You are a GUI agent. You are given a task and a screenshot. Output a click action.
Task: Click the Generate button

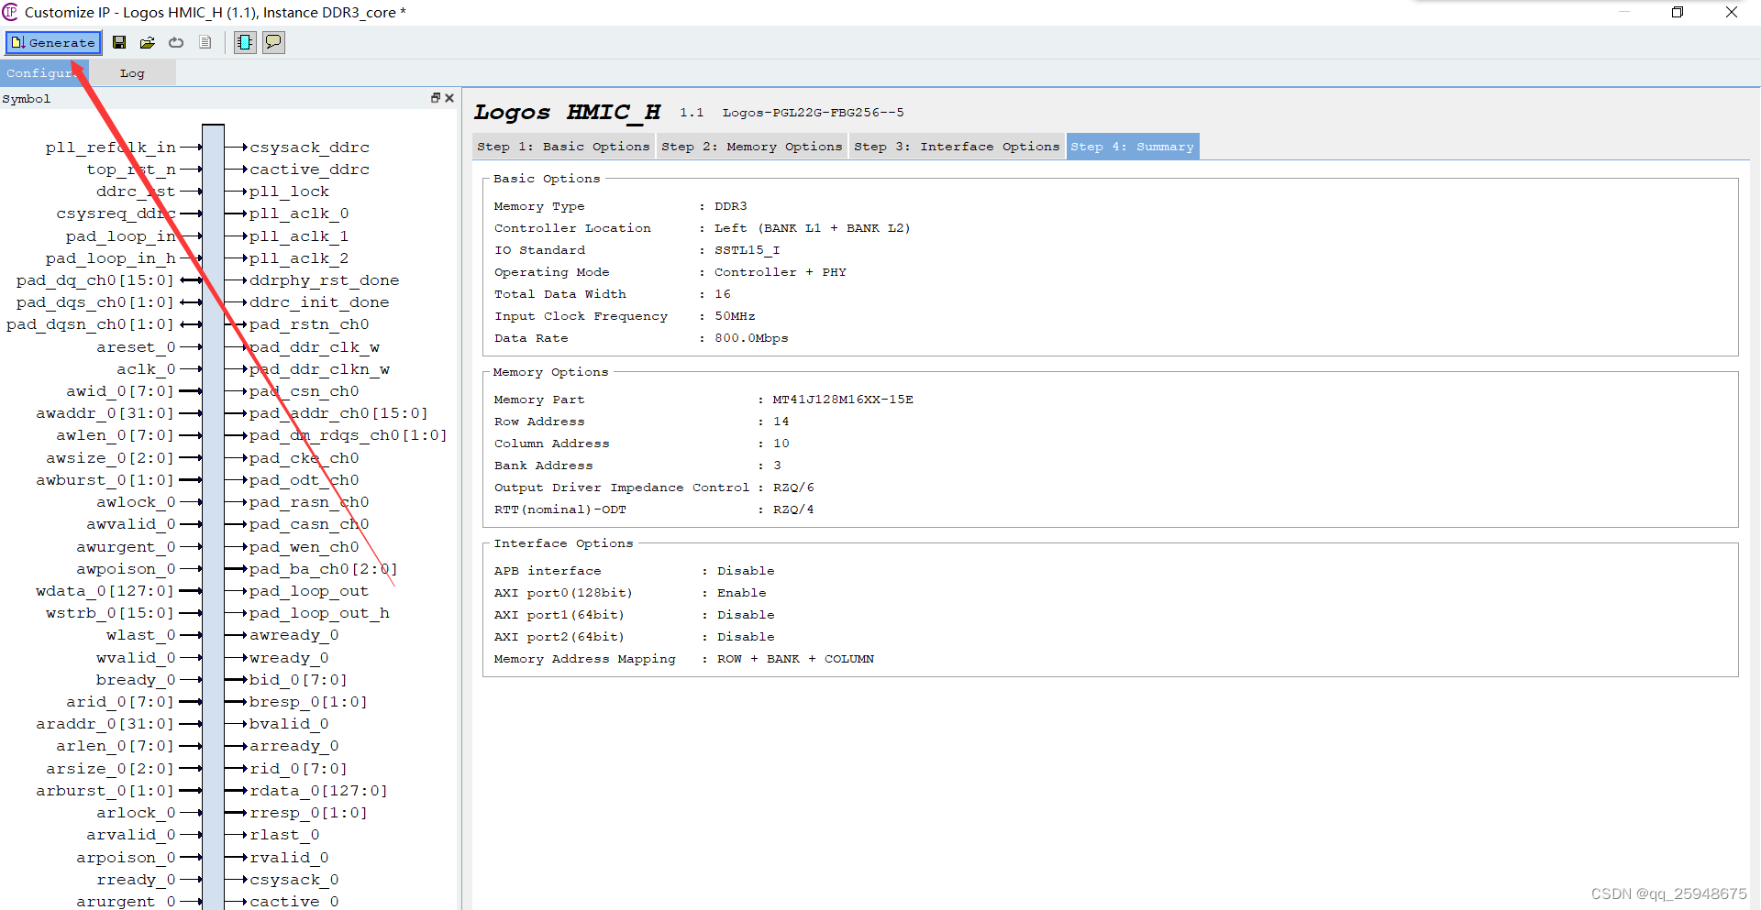[x=52, y=42]
